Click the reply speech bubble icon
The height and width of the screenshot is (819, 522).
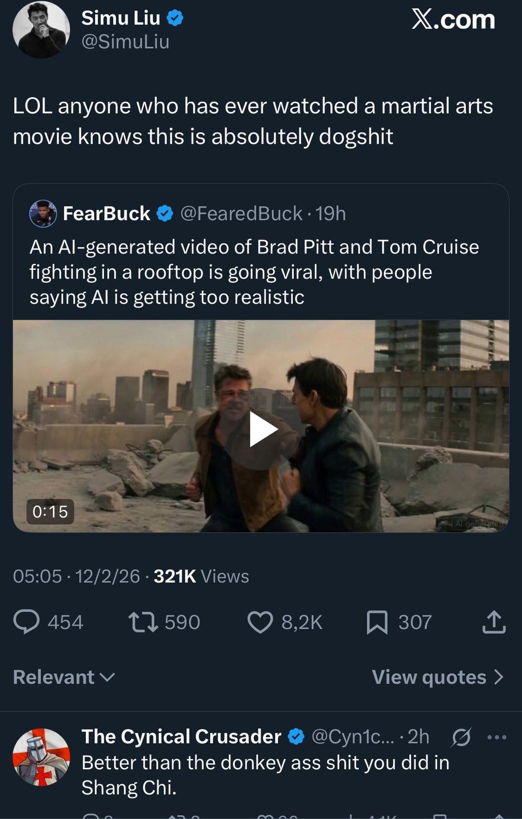click(26, 622)
